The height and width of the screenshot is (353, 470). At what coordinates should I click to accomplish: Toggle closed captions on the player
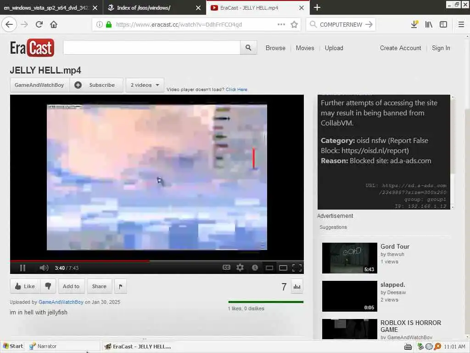click(x=226, y=268)
